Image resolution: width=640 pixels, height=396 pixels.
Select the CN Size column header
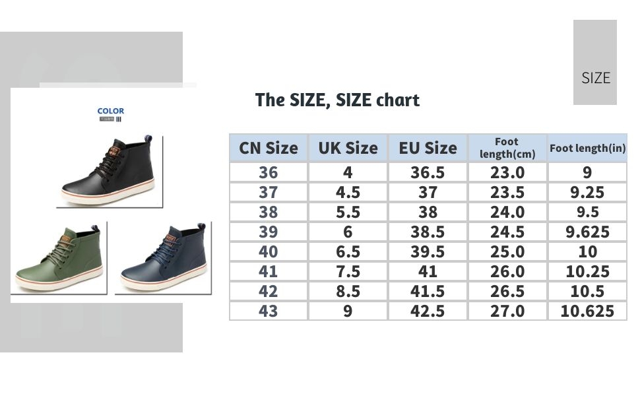tap(269, 148)
